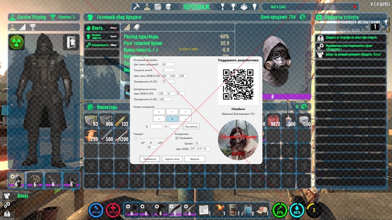Set origin to bottom-left arrow button
This screenshot has width=392, height=220.
point(159,119)
